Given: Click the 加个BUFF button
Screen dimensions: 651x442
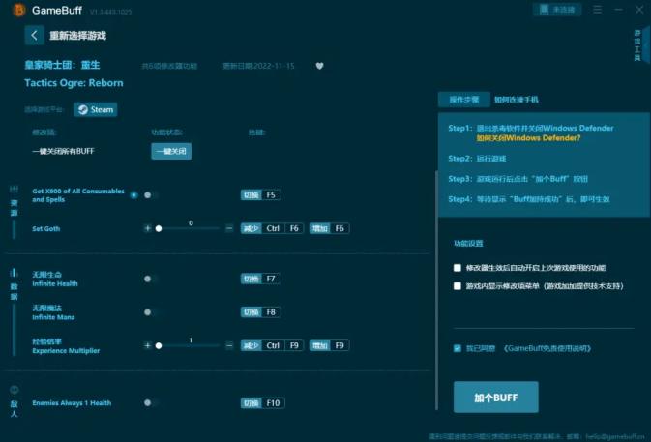Looking at the screenshot, I should 495,397.
